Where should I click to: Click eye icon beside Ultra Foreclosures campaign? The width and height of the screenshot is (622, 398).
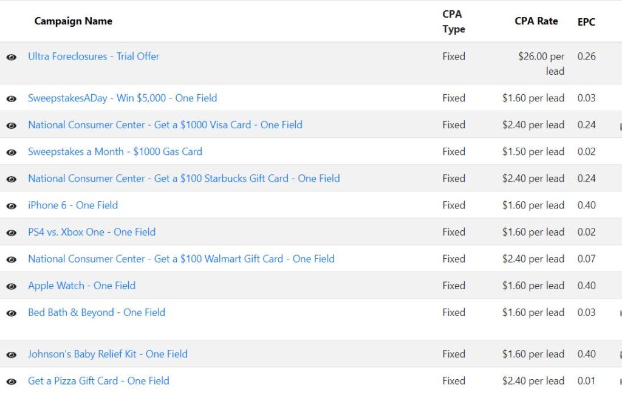click(x=12, y=57)
